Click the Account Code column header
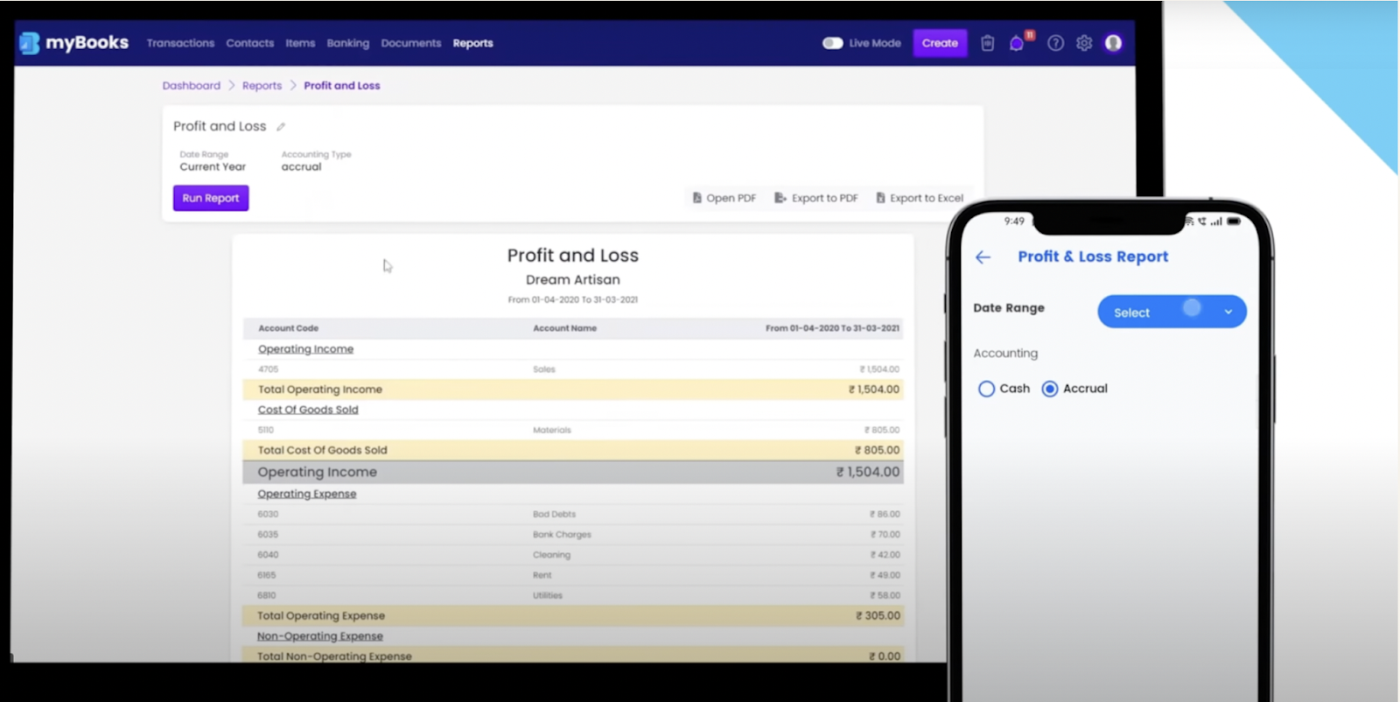 click(289, 328)
